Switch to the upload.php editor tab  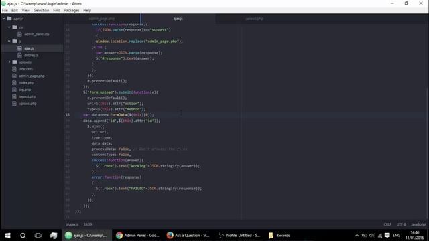[x=254, y=19]
